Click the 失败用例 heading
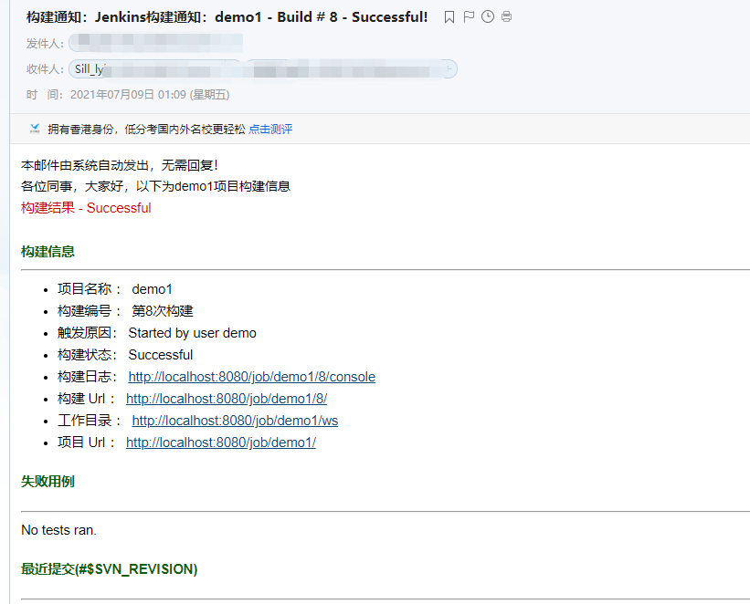 click(48, 481)
